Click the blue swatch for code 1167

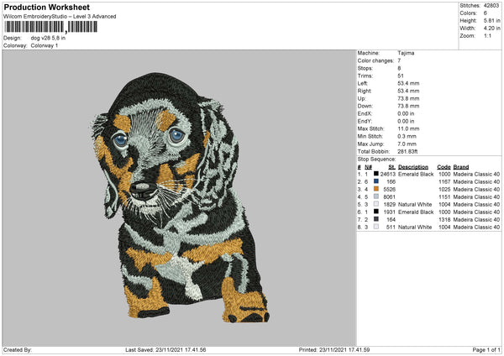(375, 181)
